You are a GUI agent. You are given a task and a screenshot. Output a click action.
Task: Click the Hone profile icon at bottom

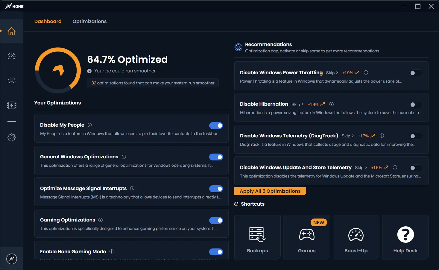[12, 259]
